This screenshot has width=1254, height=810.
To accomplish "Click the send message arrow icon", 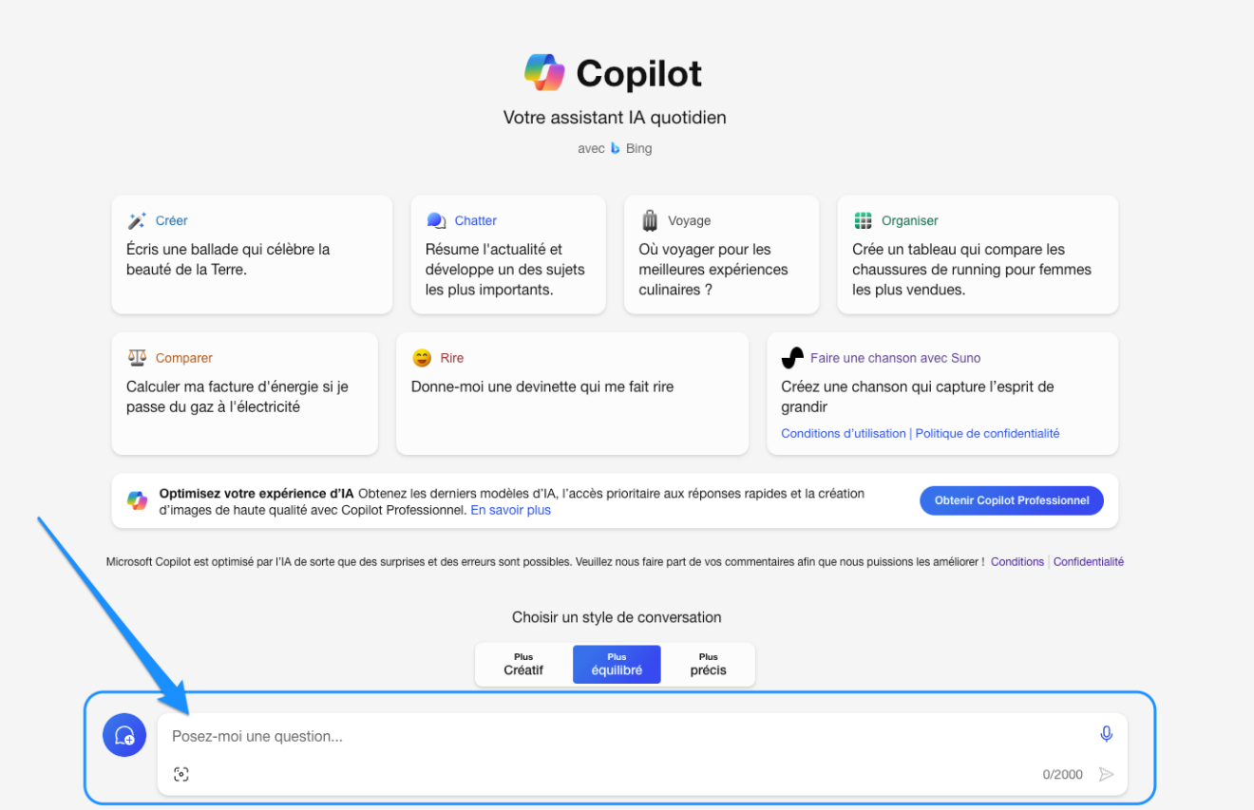I will 1106,774.
